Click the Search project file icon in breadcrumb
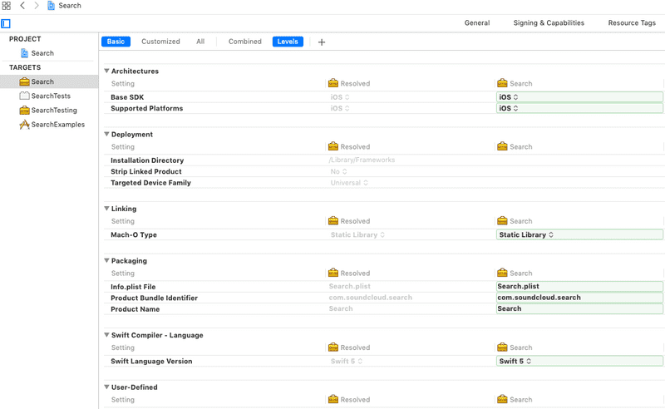This screenshot has height=409, width=665. 51,6
